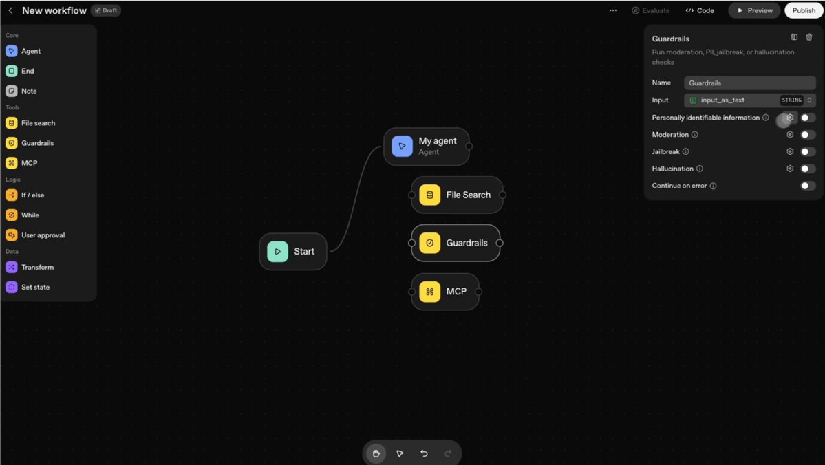
Task: Add an End node from the sidebar
Action: point(28,71)
